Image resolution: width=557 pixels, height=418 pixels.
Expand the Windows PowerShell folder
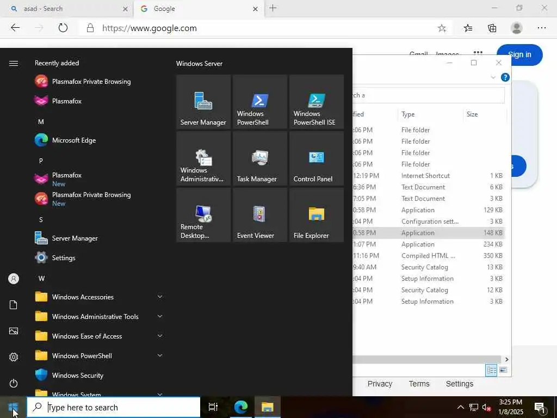tap(99, 356)
